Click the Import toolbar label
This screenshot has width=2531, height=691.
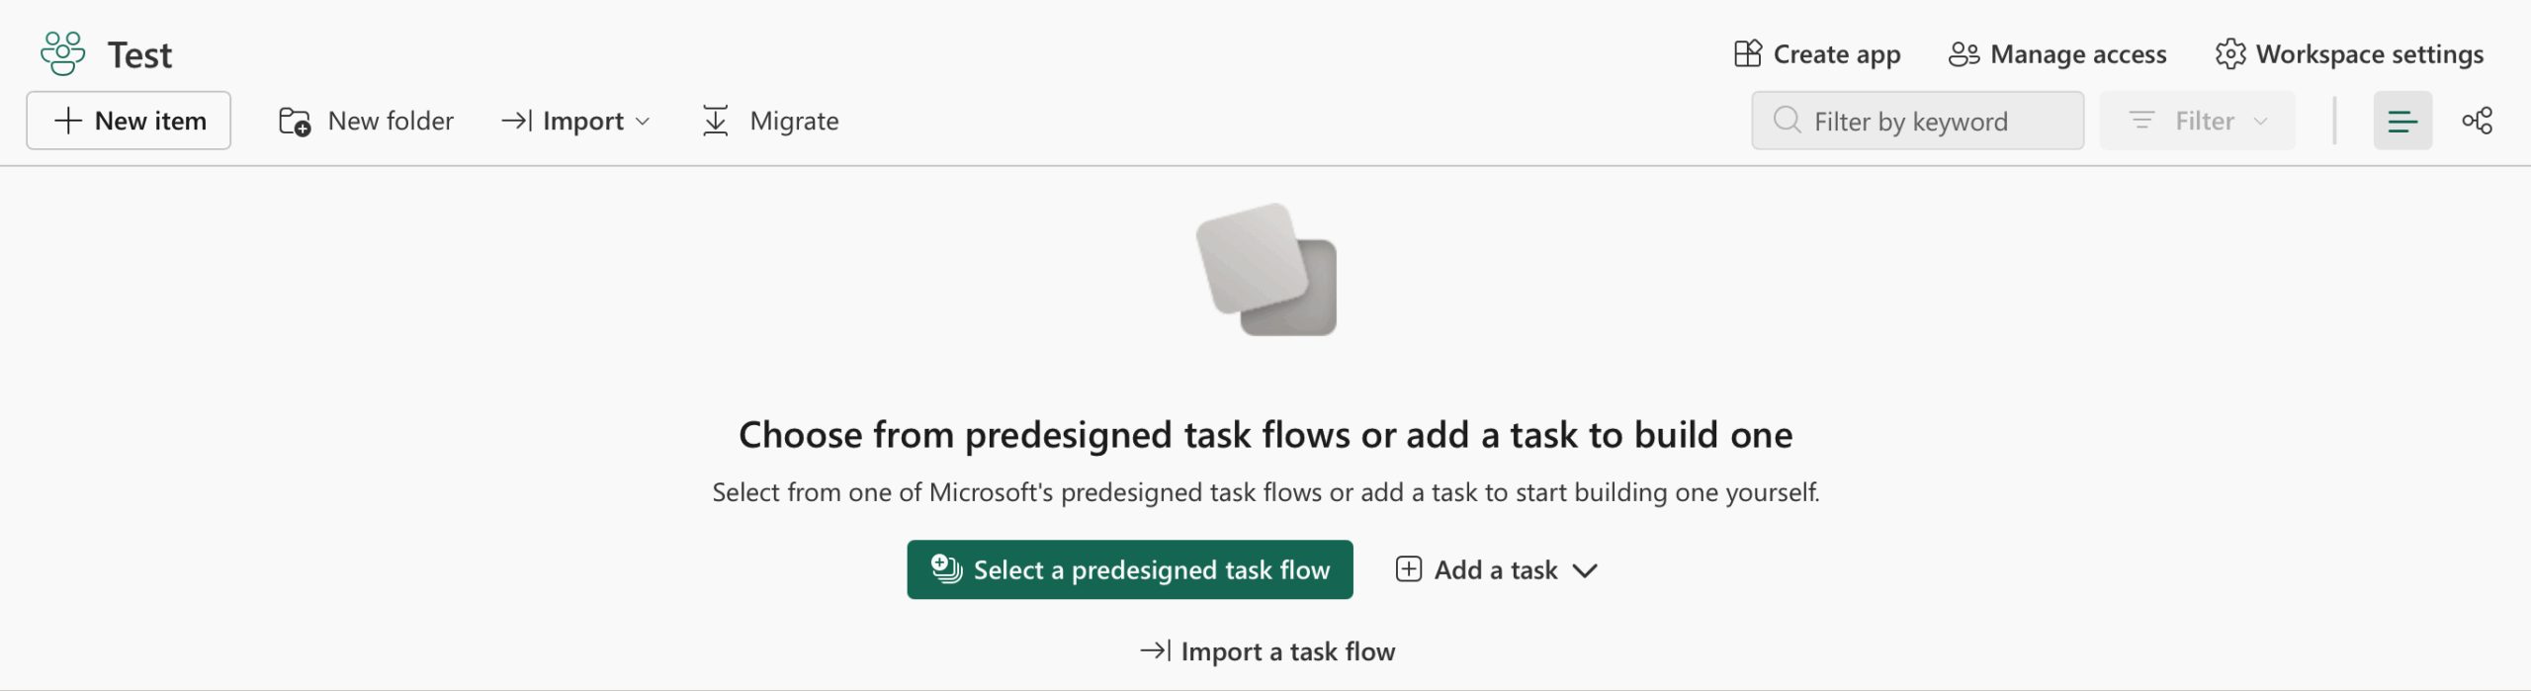[x=582, y=121]
